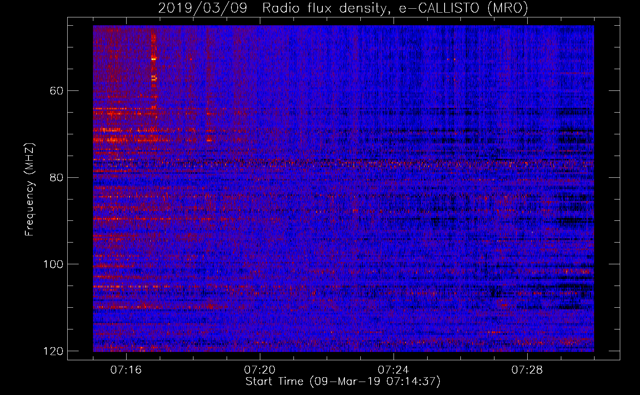The width and height of the screenshot is (640, 395).
Task: Click the 100 MHz frequency tick label
Action: tap(53, 264)
